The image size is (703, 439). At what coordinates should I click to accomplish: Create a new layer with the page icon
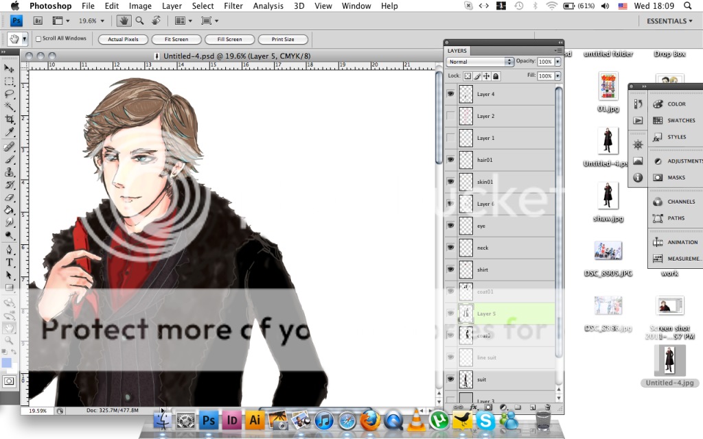coord(533,407)
